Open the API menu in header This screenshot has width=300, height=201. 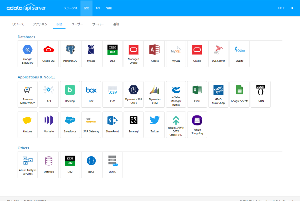(98, 8)
